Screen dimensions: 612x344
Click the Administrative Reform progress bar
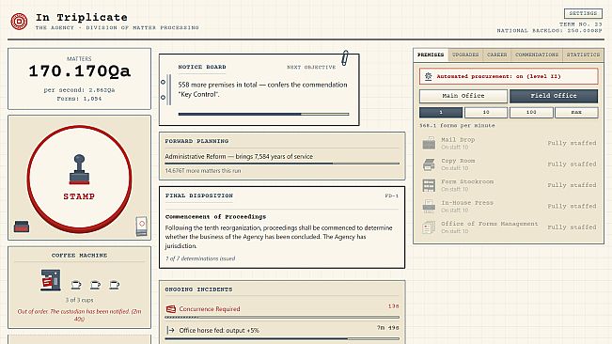click(282, 164)
